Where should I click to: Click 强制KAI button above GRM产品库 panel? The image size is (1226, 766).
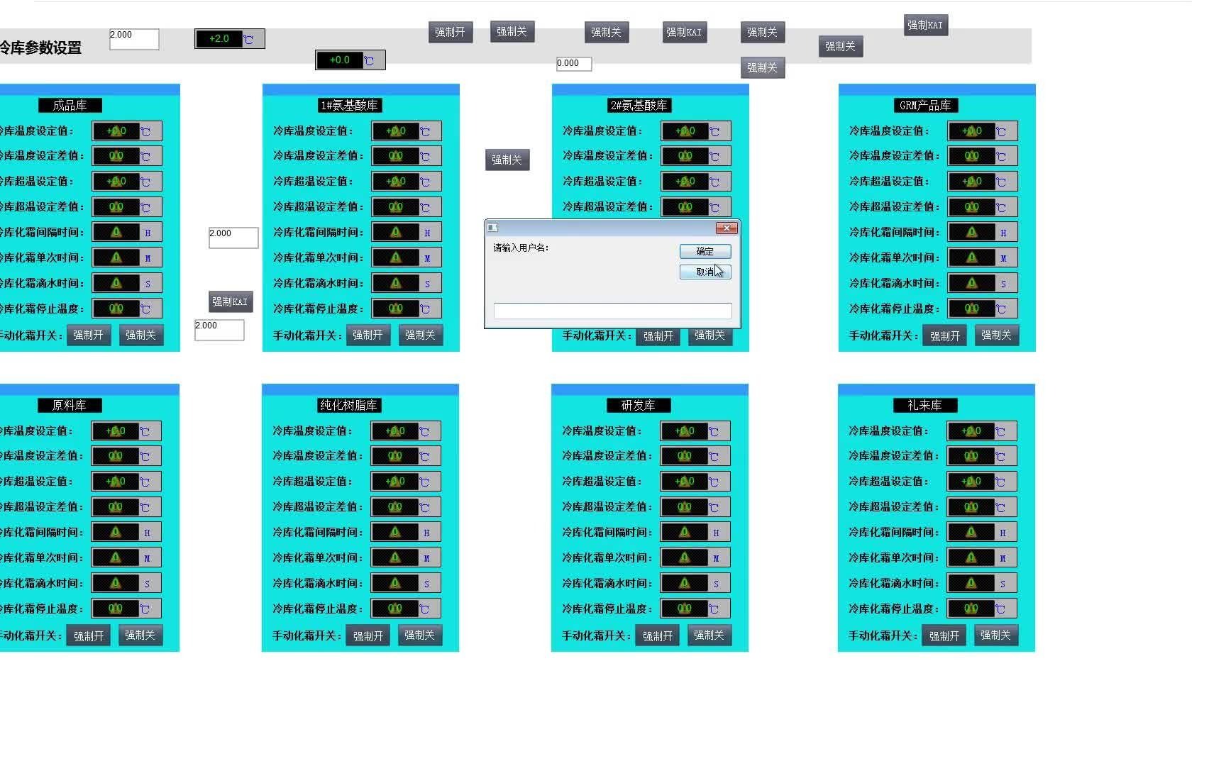point(926,25)
